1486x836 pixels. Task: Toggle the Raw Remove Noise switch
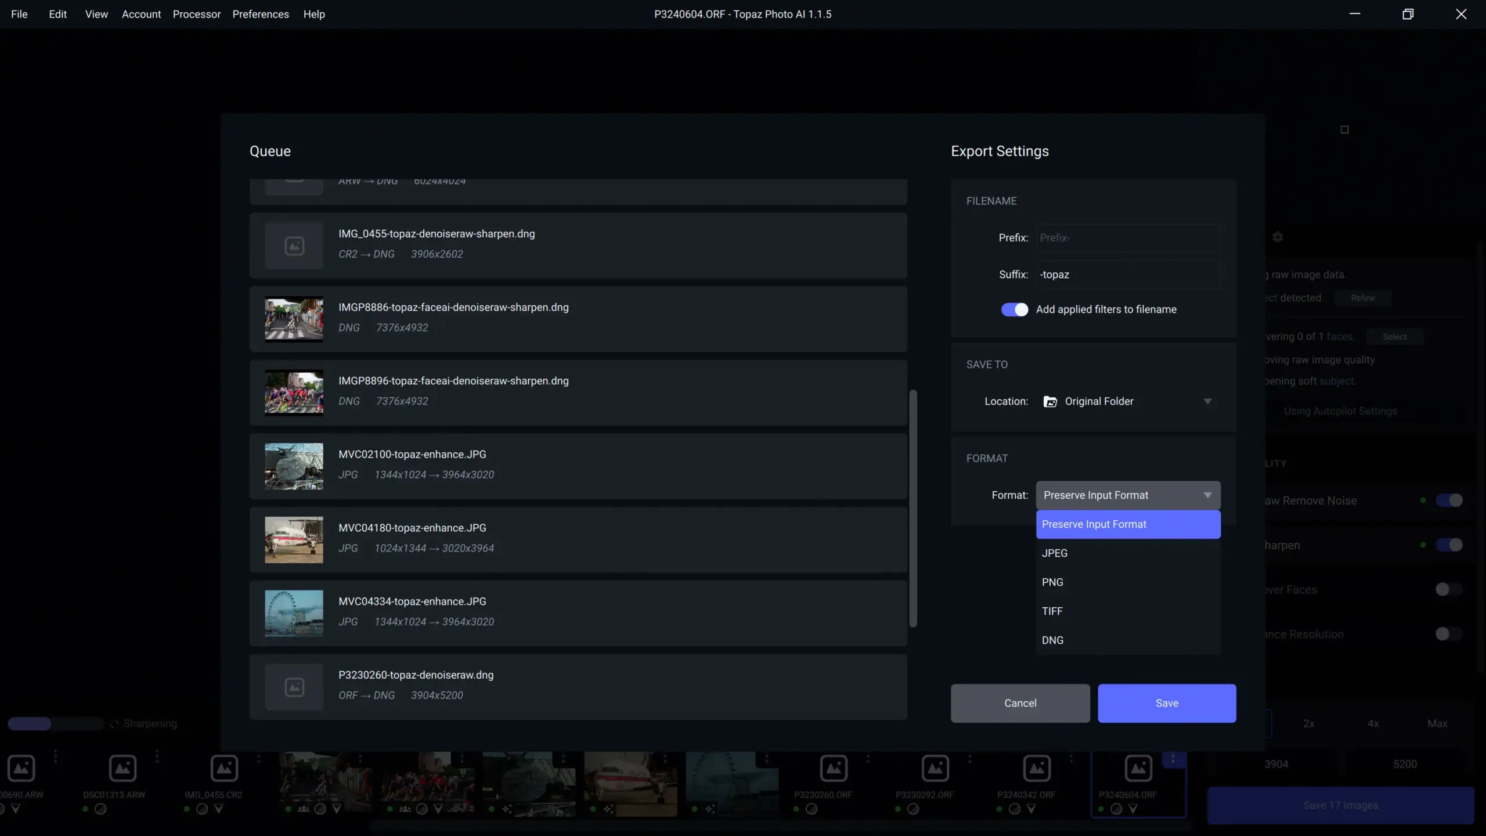tap(1449, 500)
